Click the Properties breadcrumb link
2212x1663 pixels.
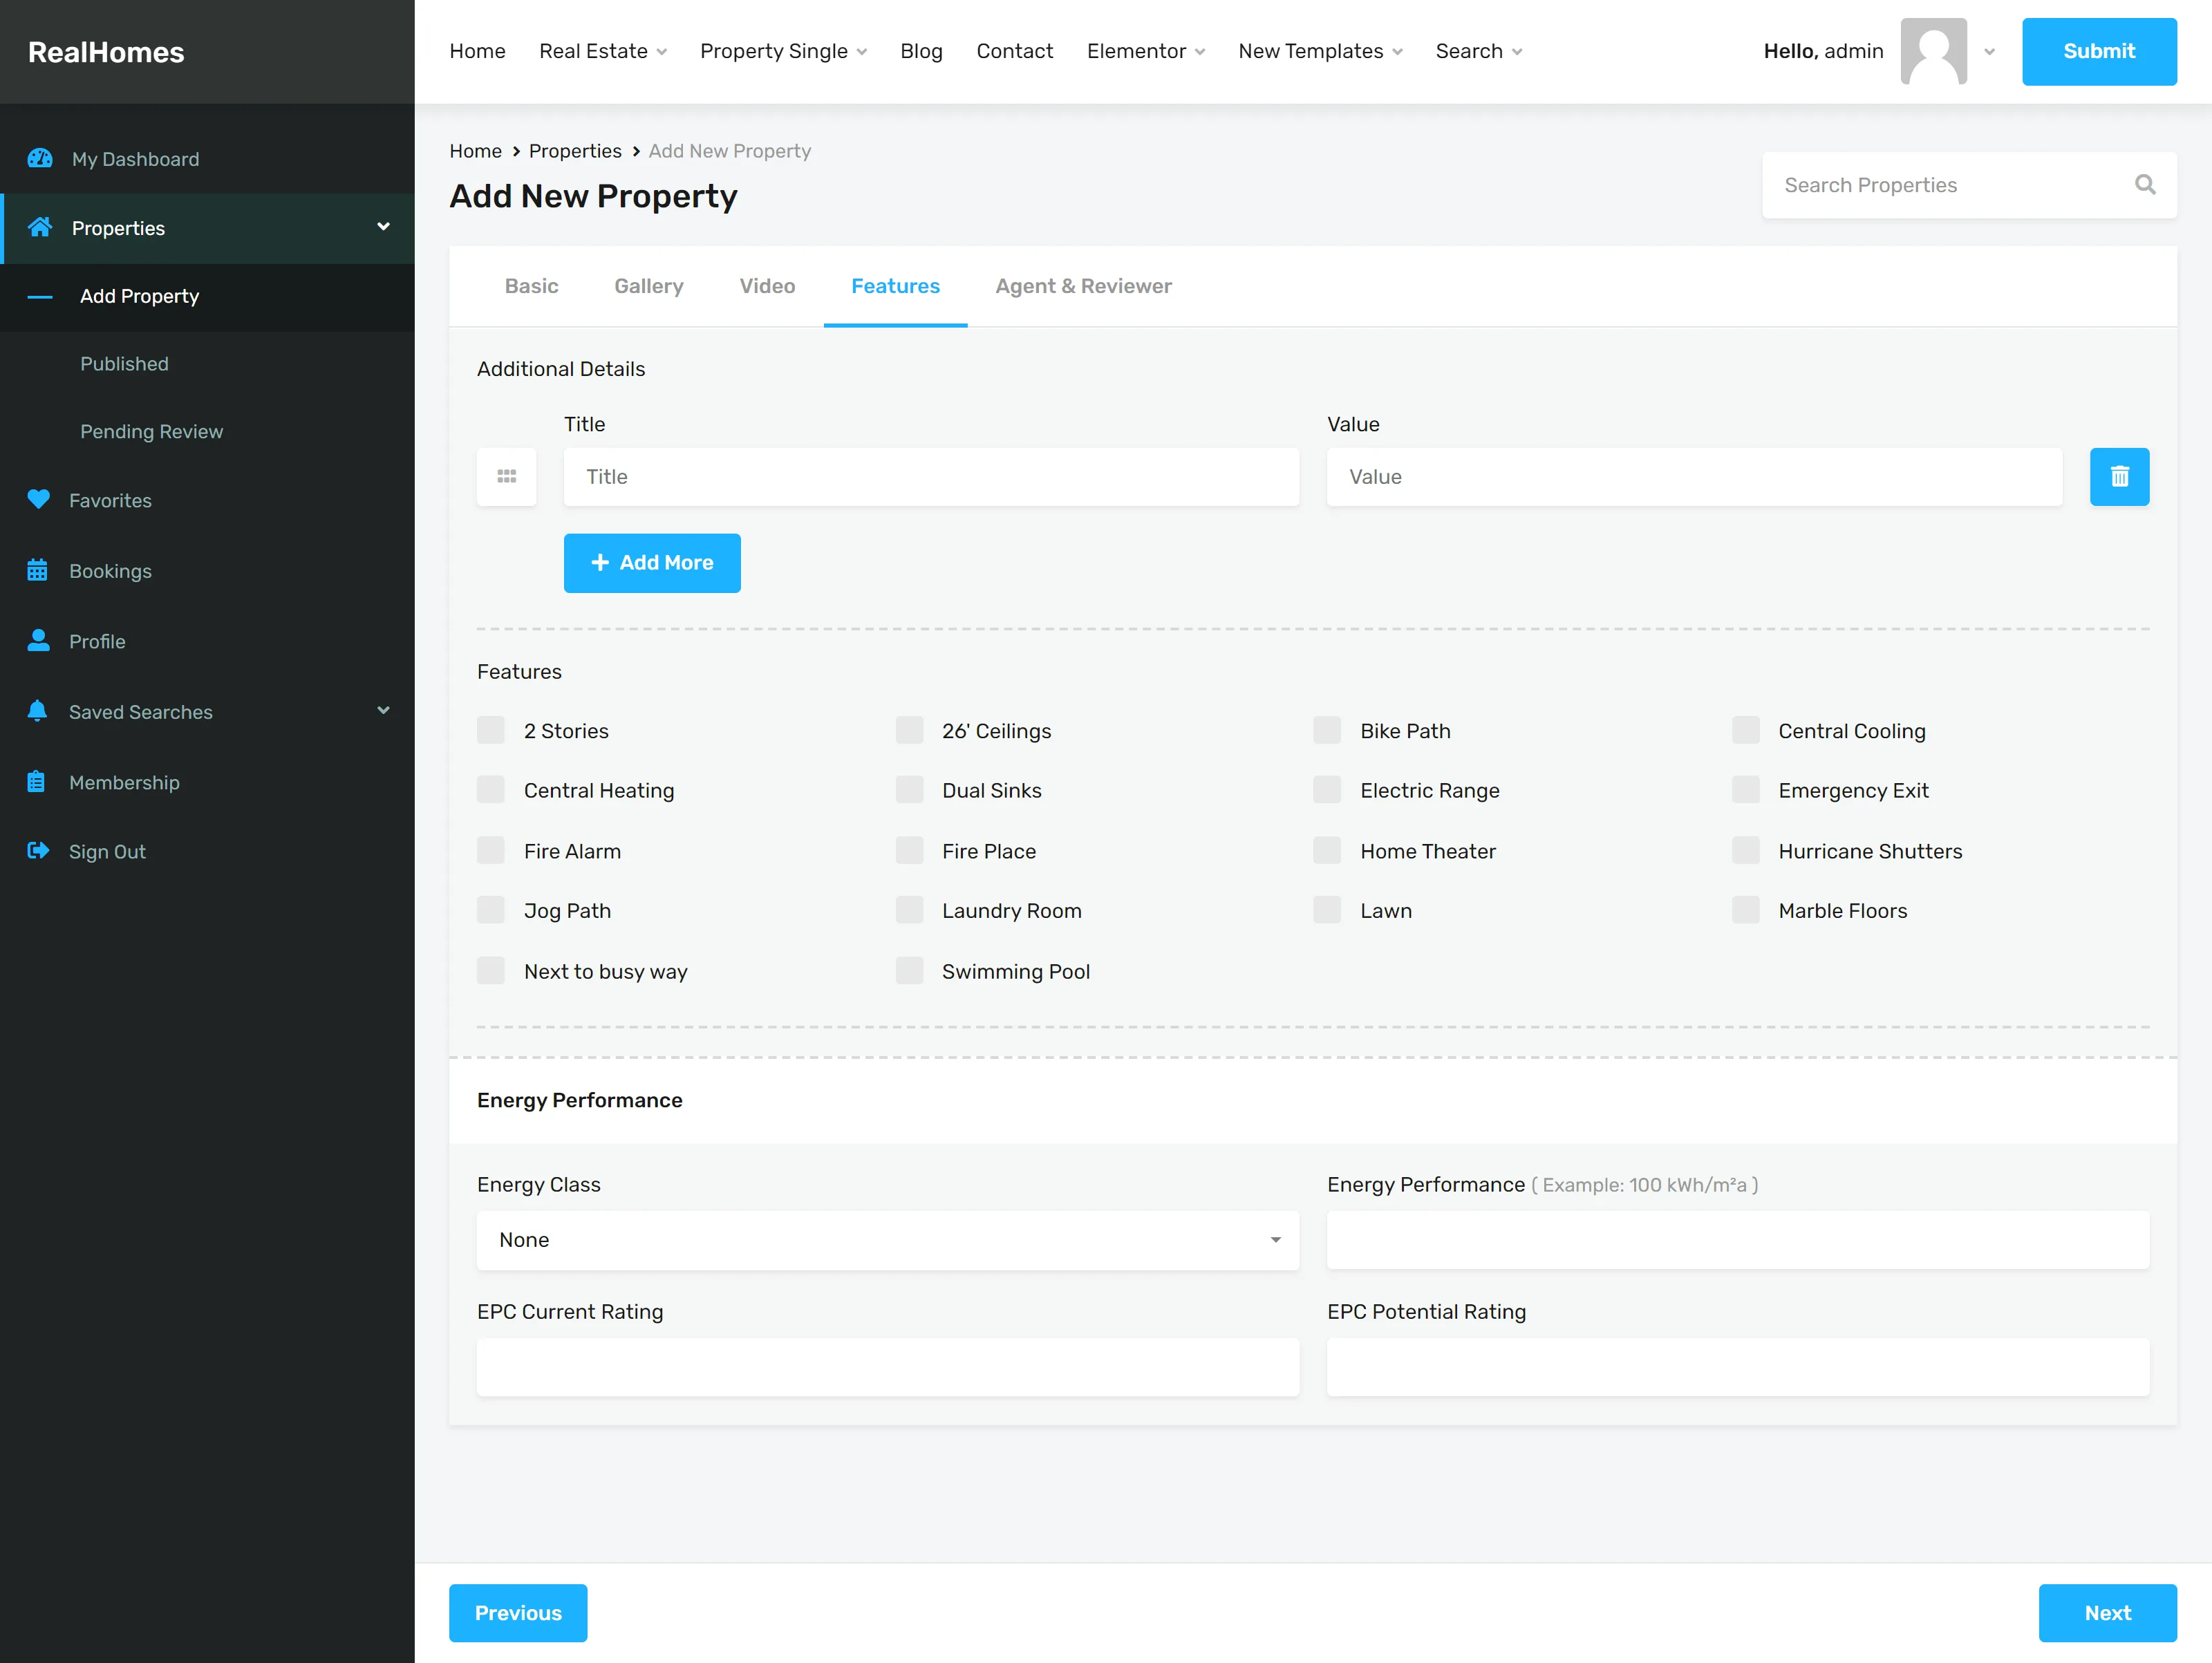[x=575, y=151]
